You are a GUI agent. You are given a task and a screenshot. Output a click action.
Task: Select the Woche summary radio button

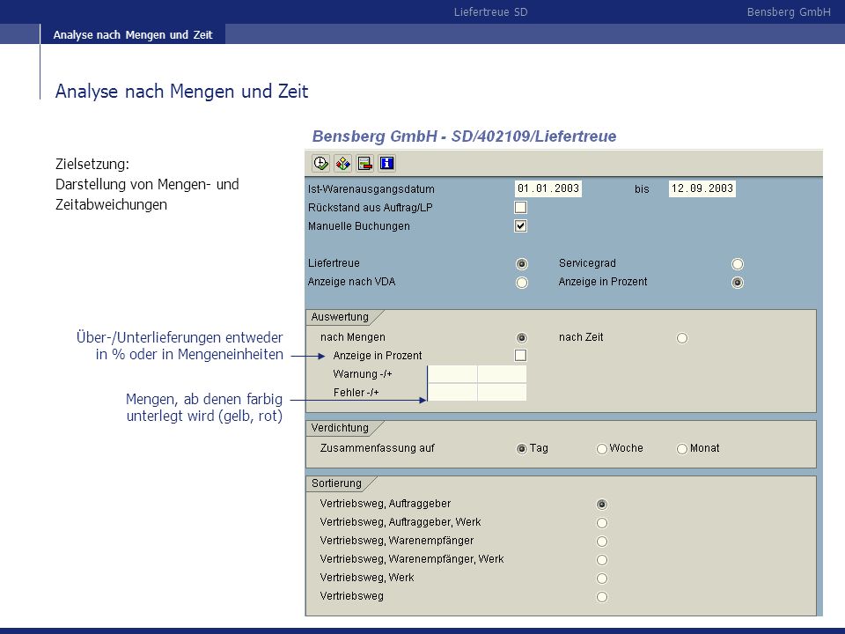602,449
